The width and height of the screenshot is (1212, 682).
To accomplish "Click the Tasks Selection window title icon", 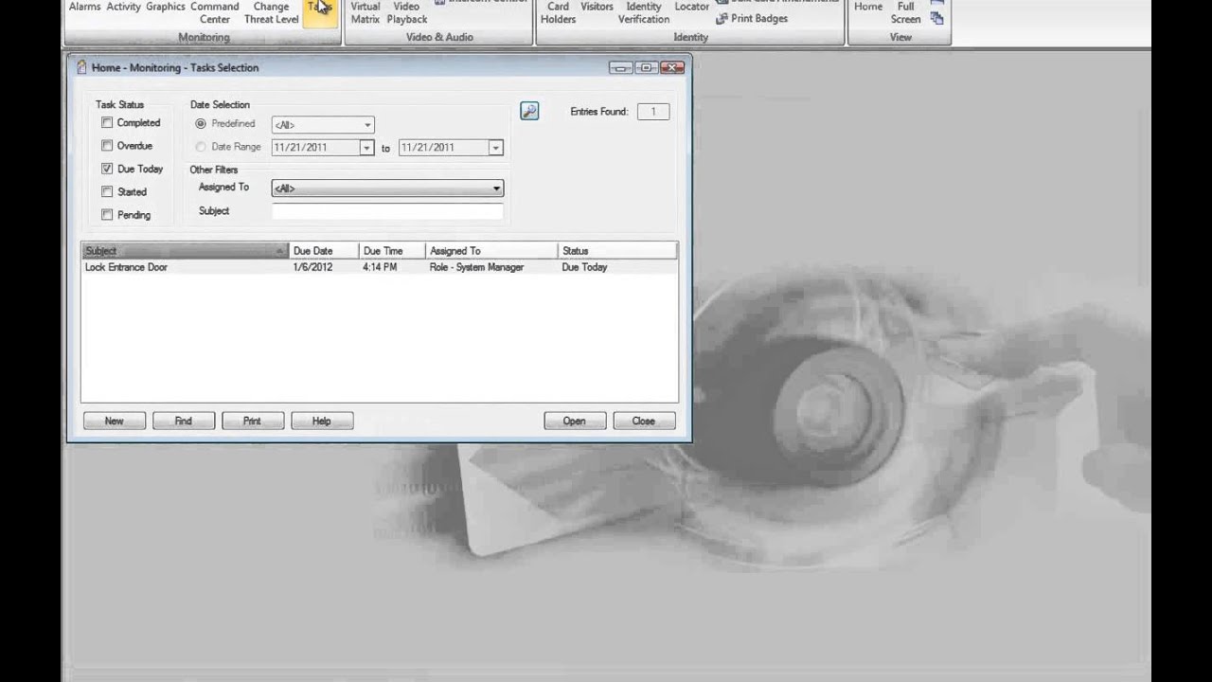I will tap(81, 67).
